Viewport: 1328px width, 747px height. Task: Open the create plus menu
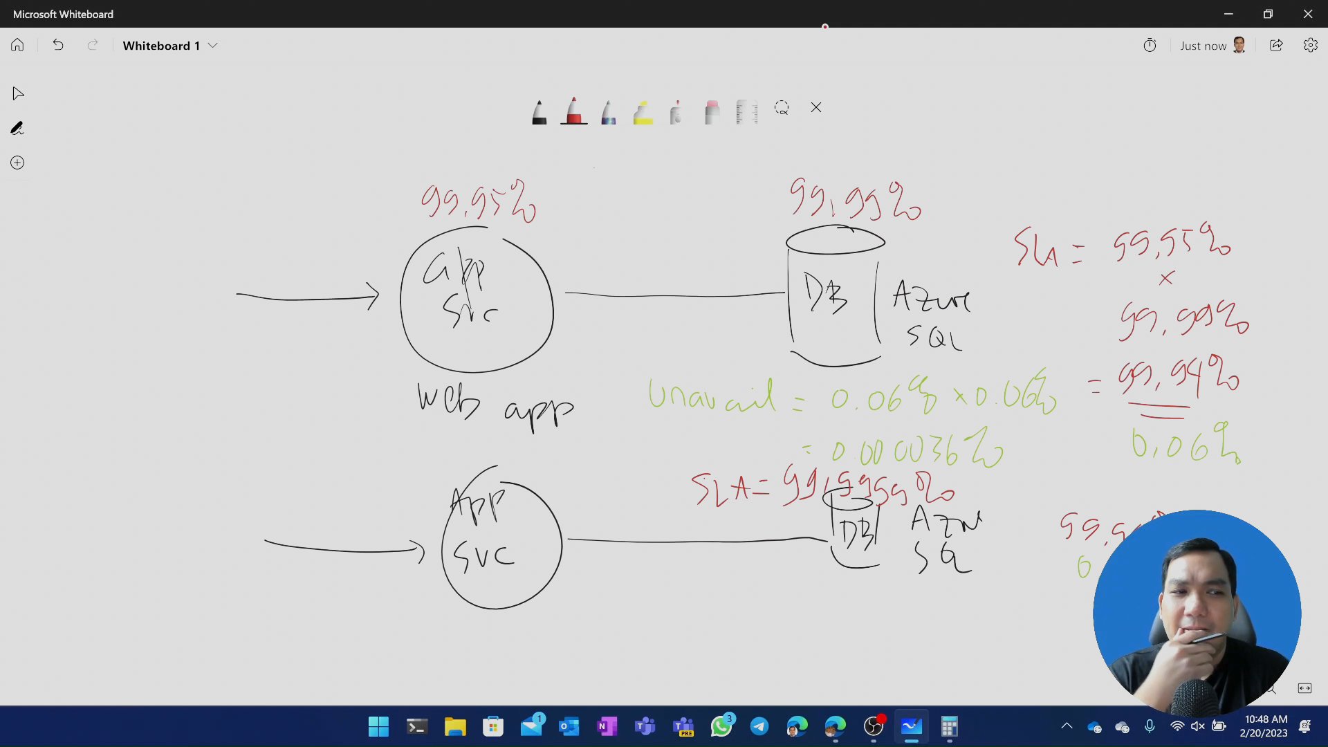click(17, 163)
